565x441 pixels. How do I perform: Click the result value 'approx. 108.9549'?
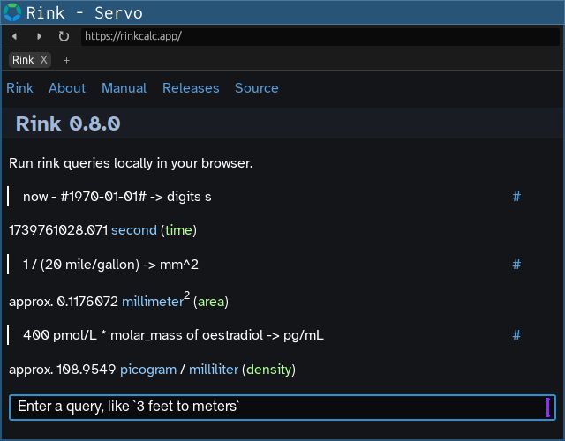tap(63, 370)
